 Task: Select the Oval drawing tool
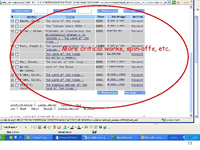(x=35, y=127)
